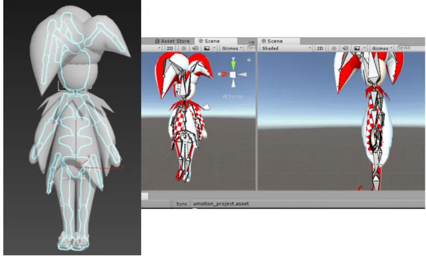Open Gizmos dropdown in the right Scene view

point(382,49)
